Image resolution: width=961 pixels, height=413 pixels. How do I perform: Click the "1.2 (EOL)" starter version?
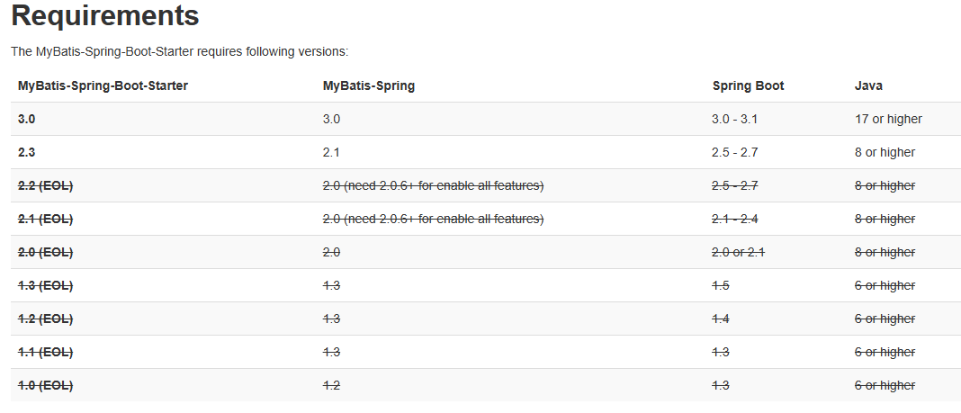45,319
